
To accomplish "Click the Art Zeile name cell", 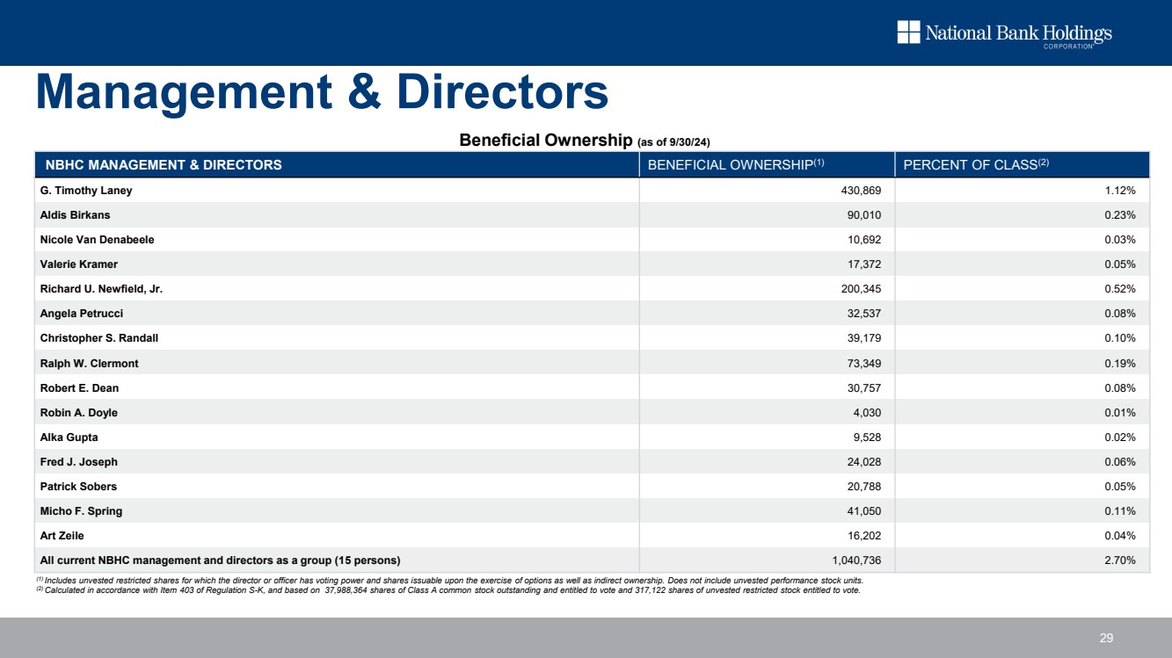I will tap(62, 536).
